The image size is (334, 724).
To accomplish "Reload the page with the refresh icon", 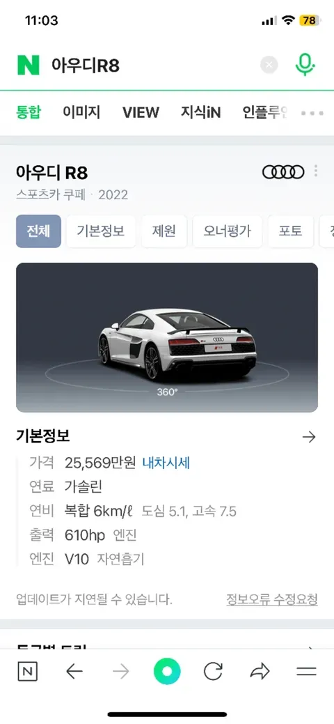I will pos(213,672).
